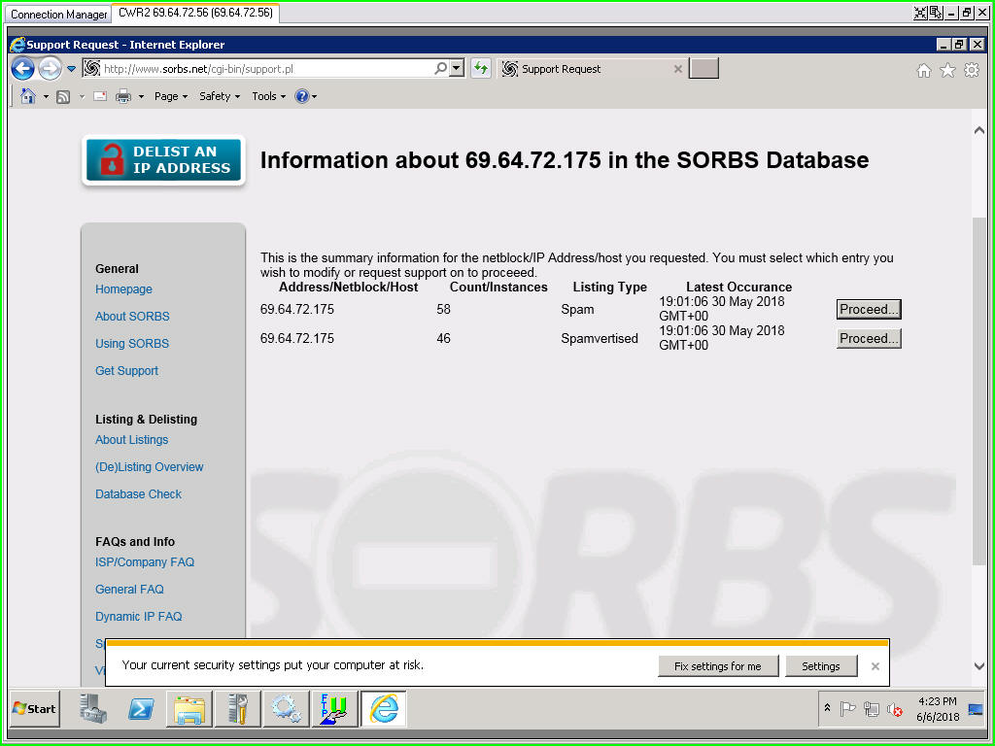Dismiss the security notification bar
The height and width of the screenshot is (746, 995).
[875, 666]
